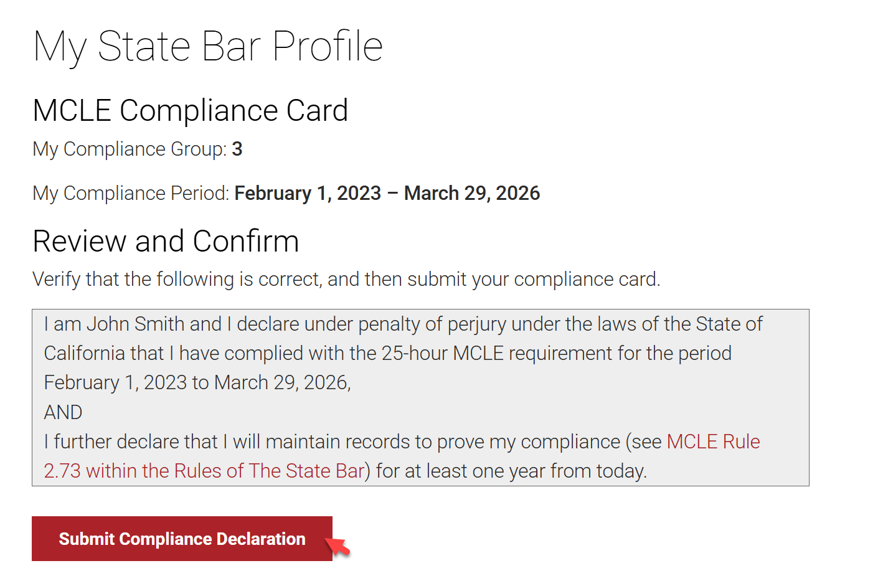Viewport: 883px width, 581px height.
Task: Click the "My Compliance Period:" label
Action: 131,194
